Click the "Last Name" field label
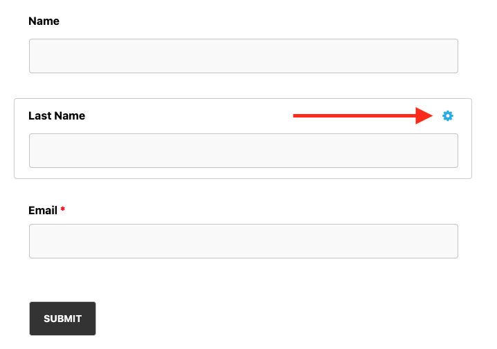The image size is (497, 349). [x=57, y=116]
